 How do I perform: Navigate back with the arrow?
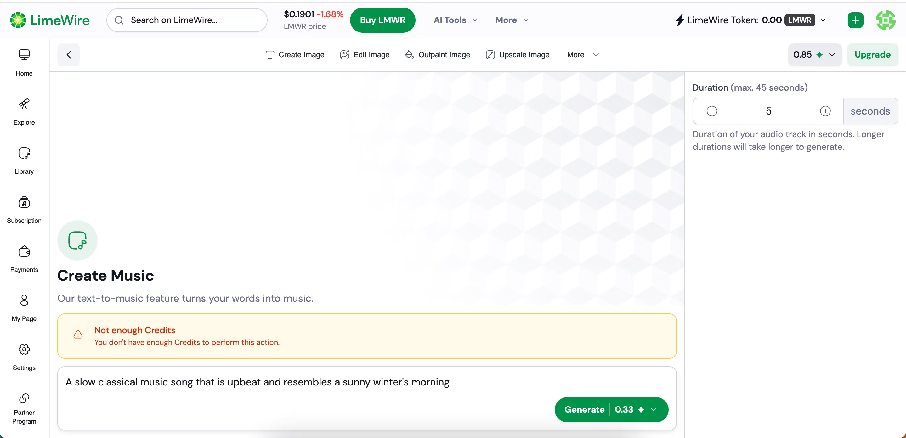[68, 54]
